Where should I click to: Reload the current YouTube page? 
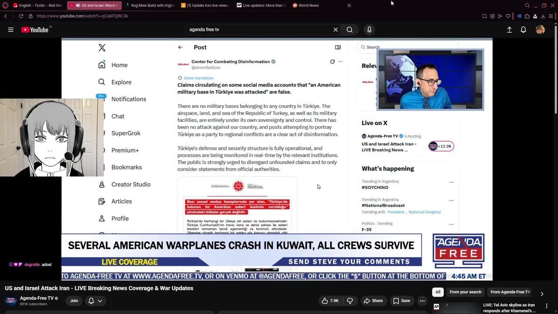coord(20,16)
